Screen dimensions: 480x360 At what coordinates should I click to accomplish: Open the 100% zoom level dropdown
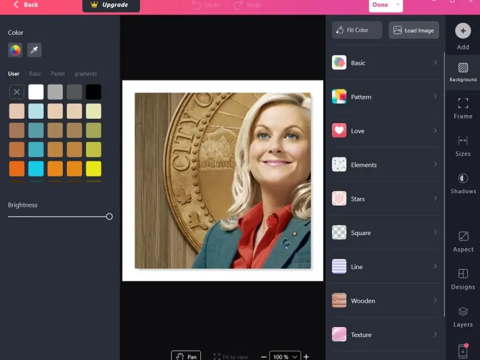click(285, 356)
